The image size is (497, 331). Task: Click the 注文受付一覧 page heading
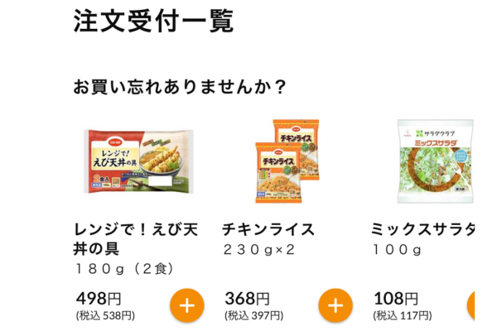[153, 22]
